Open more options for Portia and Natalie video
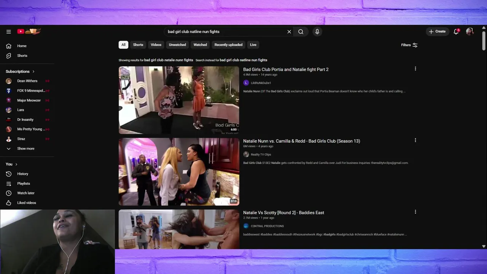Viewport: 487px width, 274px height. 415,69
